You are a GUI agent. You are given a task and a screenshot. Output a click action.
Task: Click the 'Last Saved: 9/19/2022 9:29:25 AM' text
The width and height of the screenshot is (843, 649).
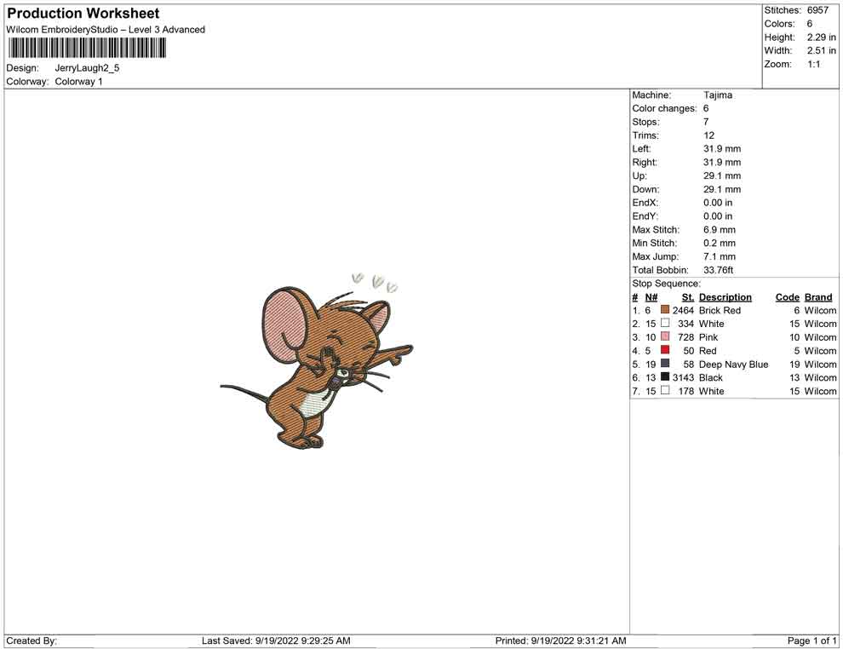click(x=277, y=640)
